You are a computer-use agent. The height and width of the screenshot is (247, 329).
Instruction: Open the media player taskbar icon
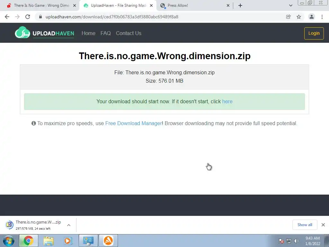click(68, 241)
